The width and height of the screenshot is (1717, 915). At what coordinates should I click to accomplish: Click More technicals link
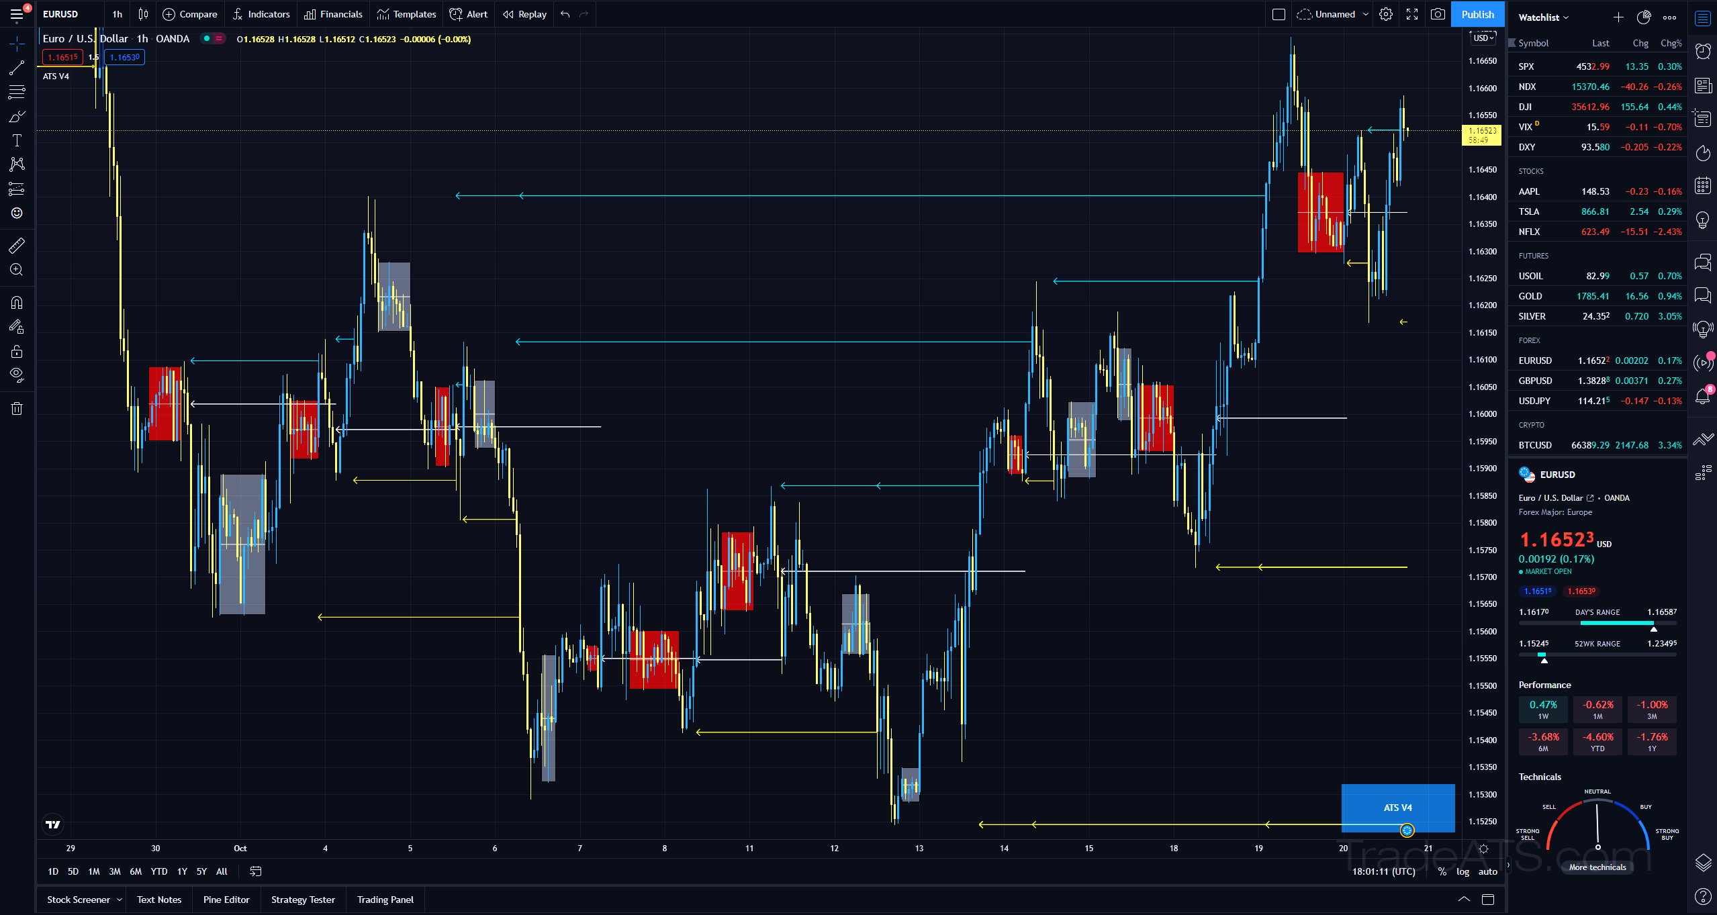(x=1597, y=867)
